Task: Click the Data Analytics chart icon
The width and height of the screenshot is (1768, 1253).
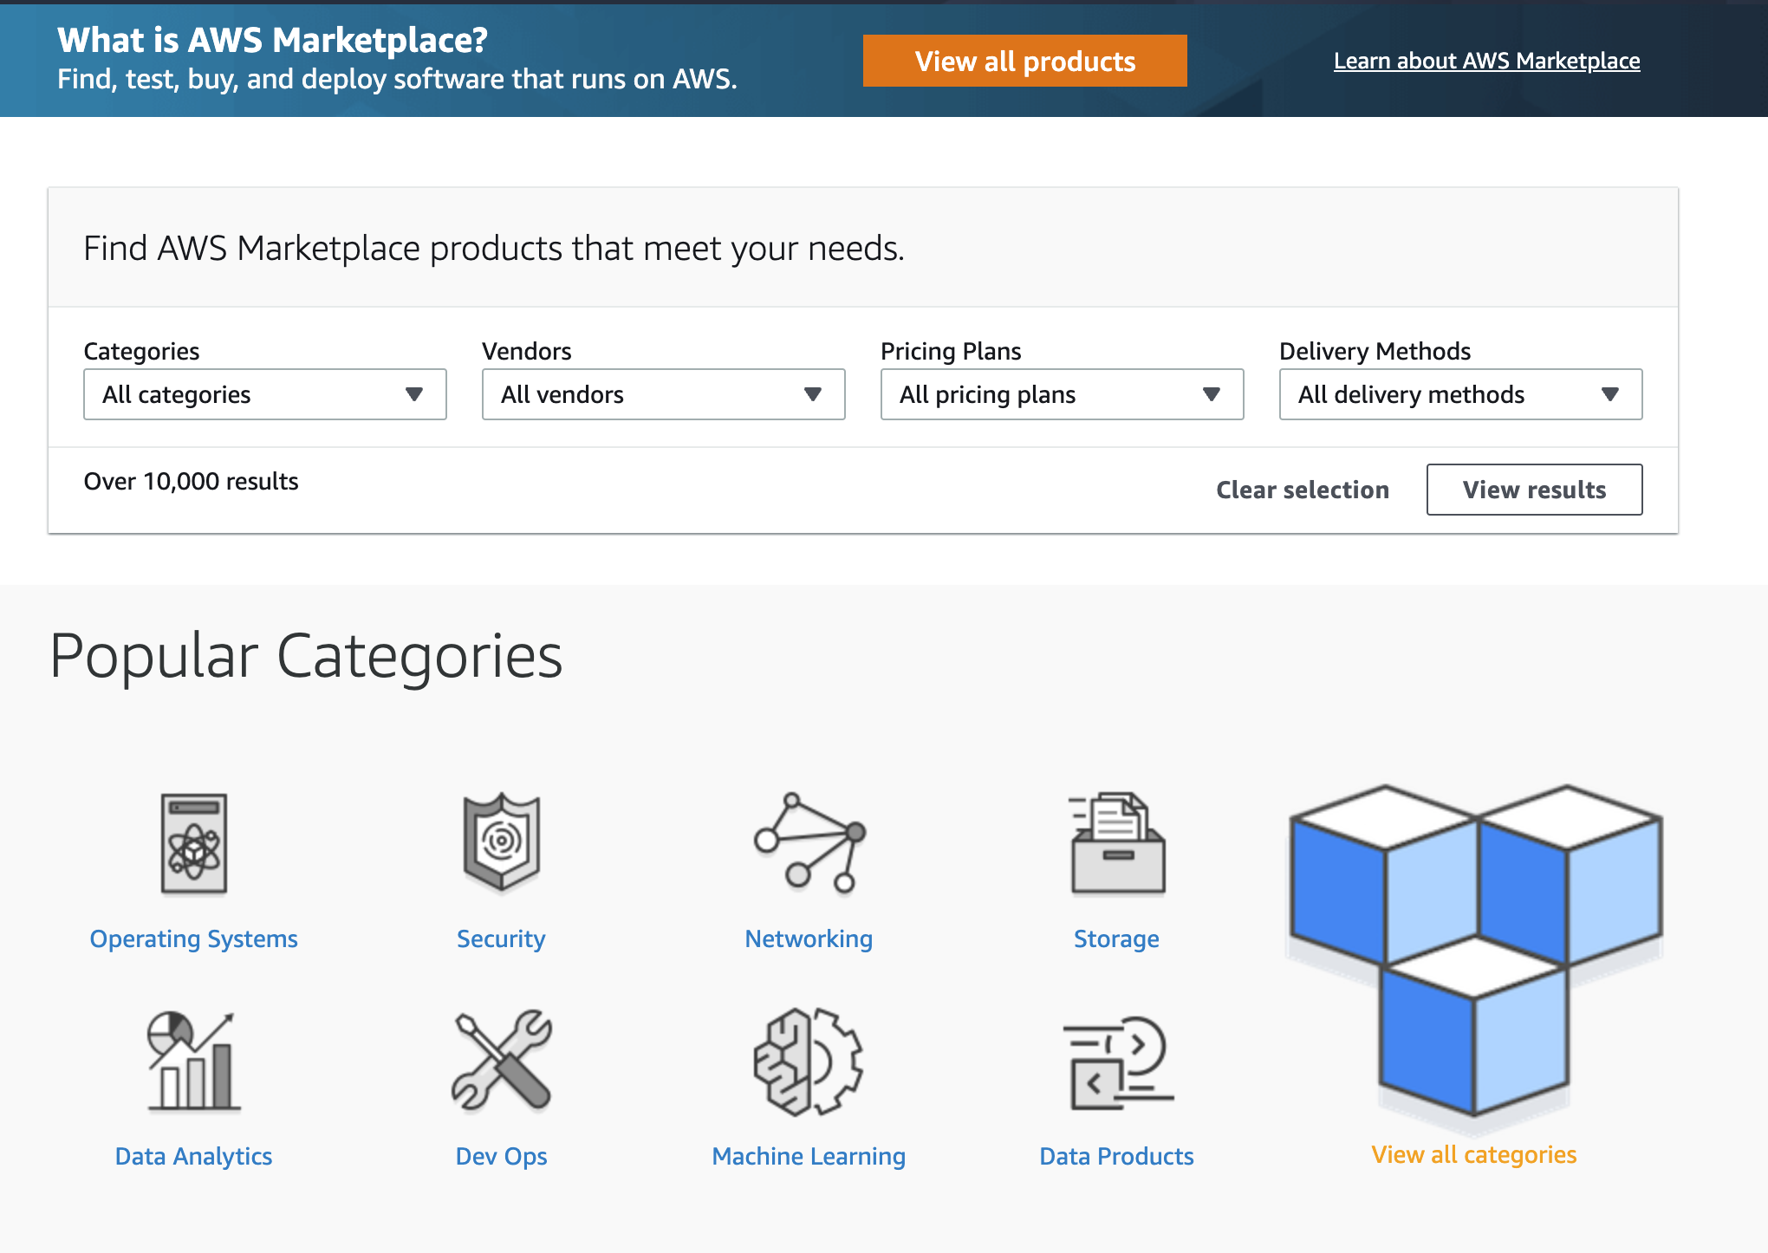Action: (x=192, y=1061)
